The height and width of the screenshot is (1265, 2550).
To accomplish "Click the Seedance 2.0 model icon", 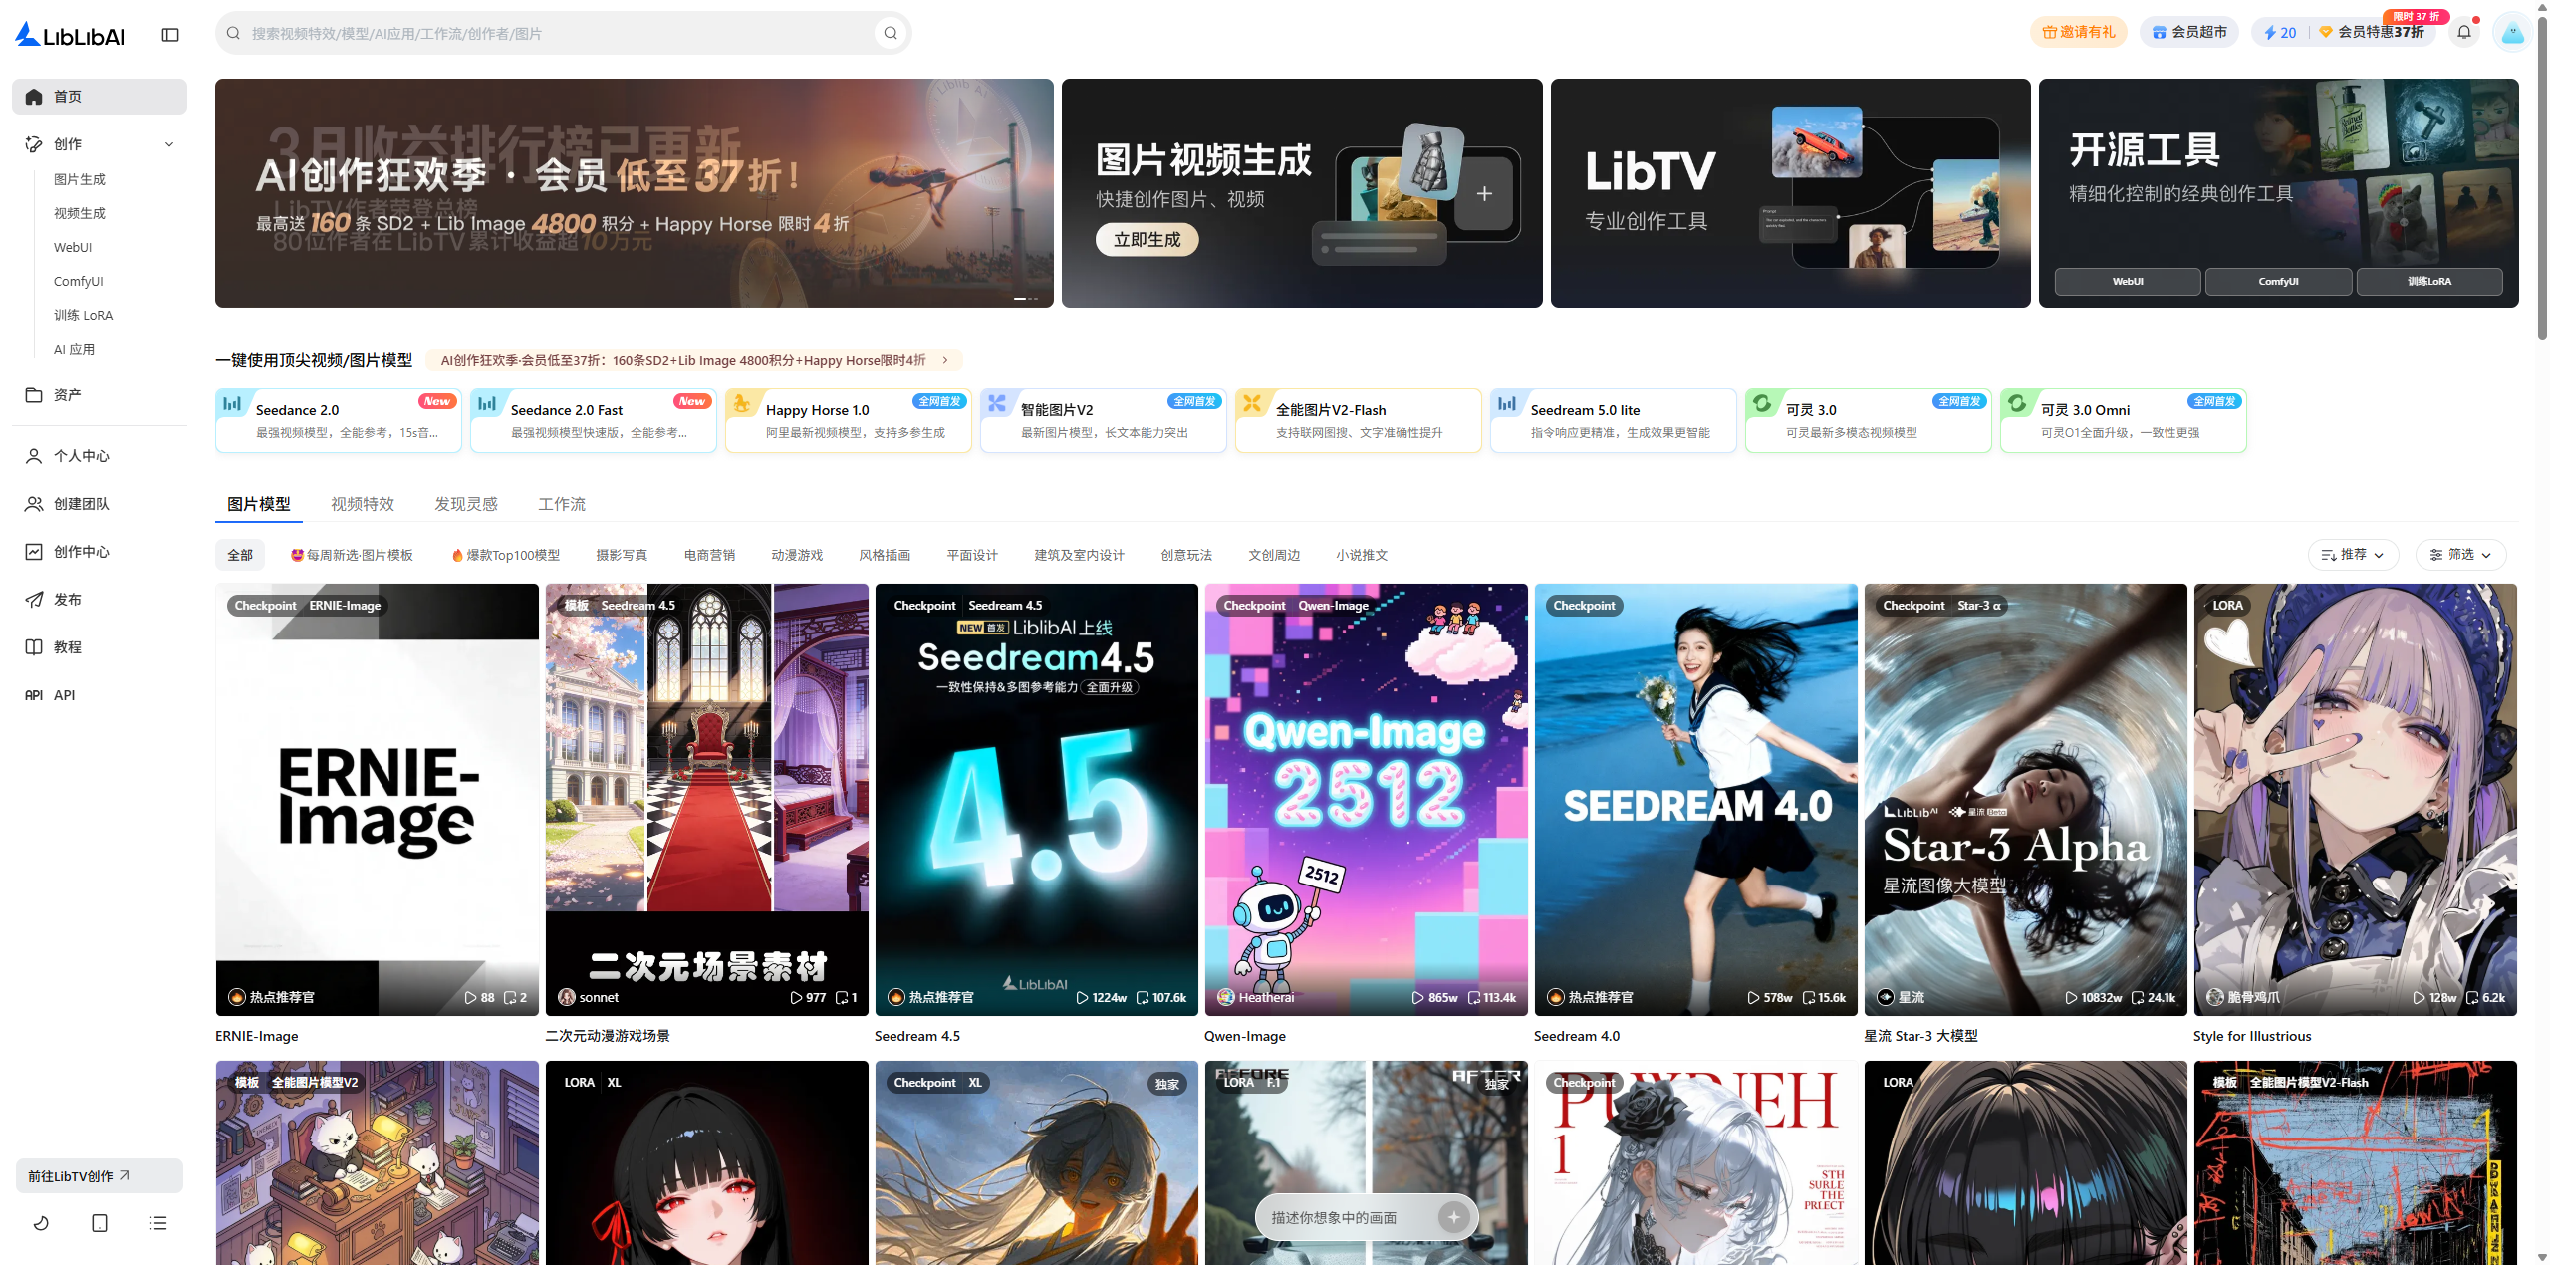I will [232, 403].
